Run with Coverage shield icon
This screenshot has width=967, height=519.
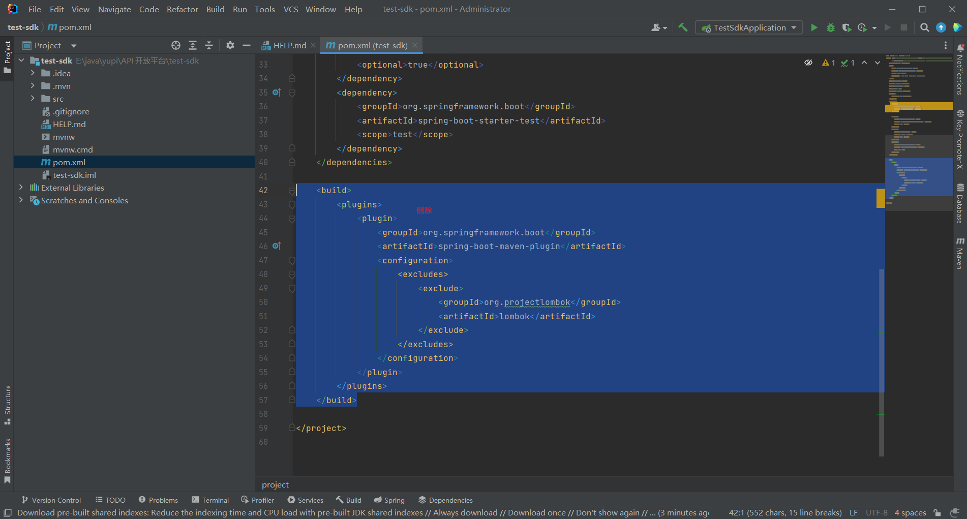[847, 27]
